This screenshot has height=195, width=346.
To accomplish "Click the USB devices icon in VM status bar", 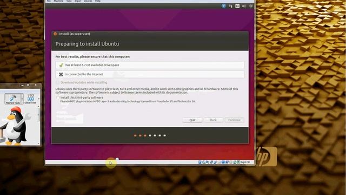I will click(215, 162).
